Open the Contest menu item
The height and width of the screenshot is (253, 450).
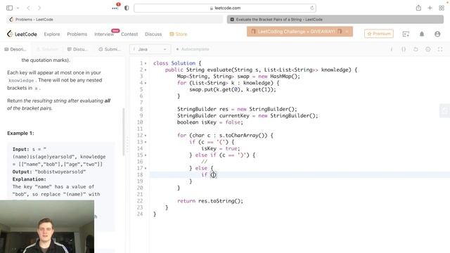[x=129, y=34]
